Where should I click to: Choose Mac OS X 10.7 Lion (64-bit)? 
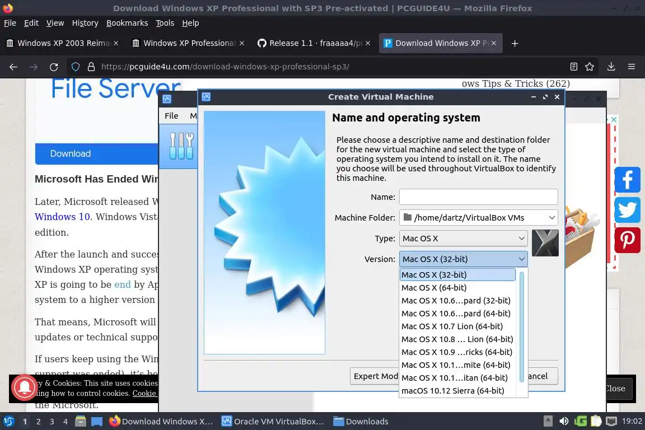(457, 326)
